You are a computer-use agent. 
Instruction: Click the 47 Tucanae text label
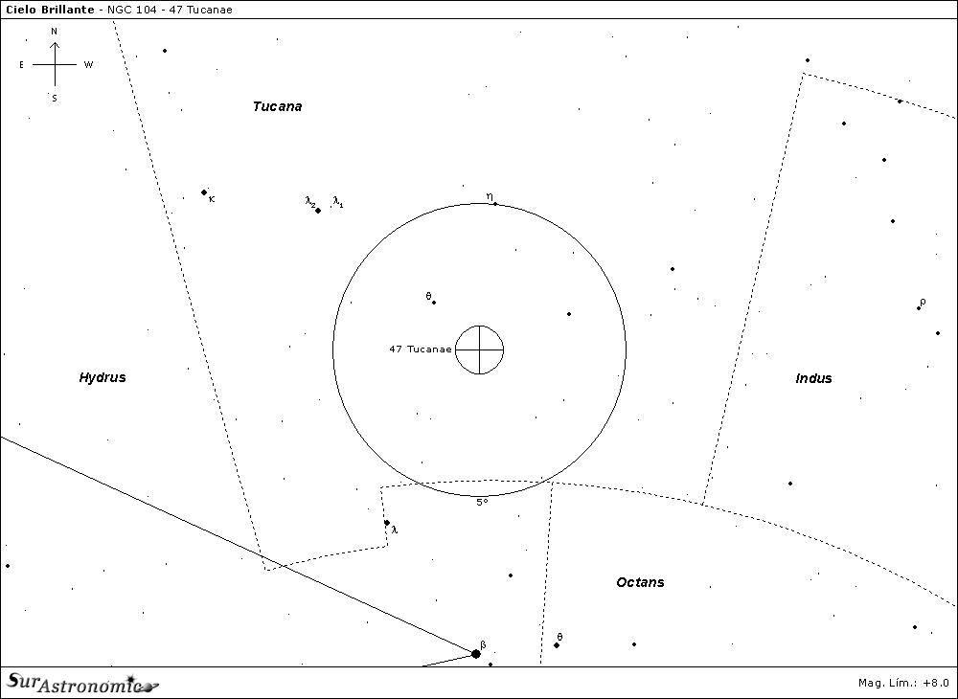pos(420,349)
